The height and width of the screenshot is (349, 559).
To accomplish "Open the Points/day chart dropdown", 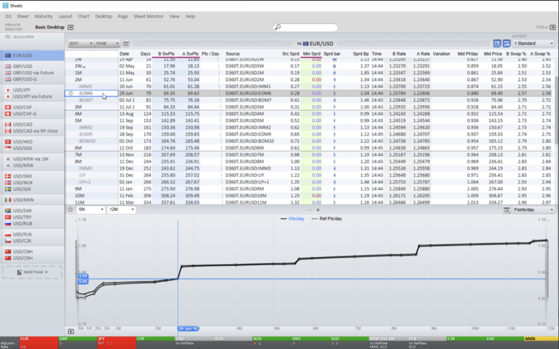I will pyautogui.click(x=533, y=209).
